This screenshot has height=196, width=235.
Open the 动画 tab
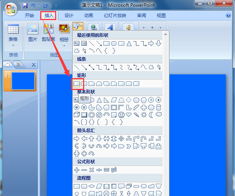point(89,15)
